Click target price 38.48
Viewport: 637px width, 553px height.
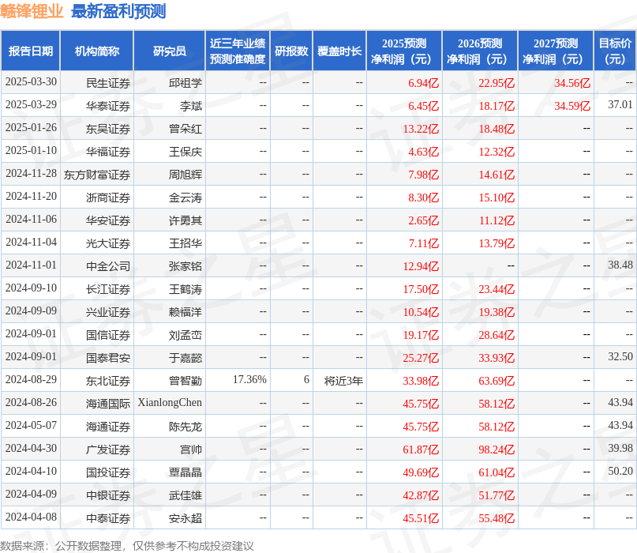tap(620, 265)
